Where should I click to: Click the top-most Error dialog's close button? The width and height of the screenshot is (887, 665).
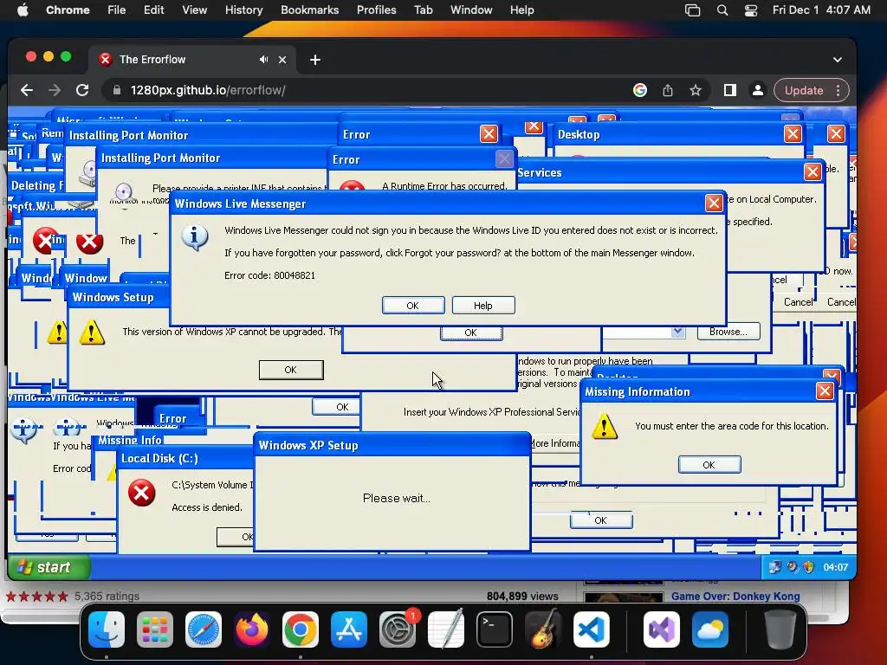pyautogui.click(x=489, y=134)
